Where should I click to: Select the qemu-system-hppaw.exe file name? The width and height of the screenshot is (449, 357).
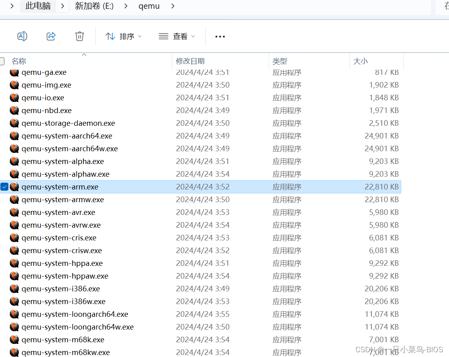click(x=65, y=276)
